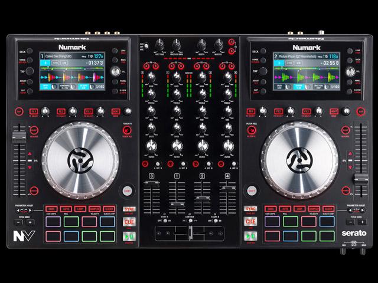Click the left jog wheel center logo

(x=79, y=159)
